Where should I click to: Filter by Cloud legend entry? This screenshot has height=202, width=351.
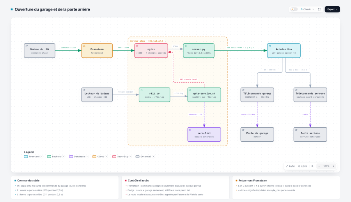(x=100, y=156)
